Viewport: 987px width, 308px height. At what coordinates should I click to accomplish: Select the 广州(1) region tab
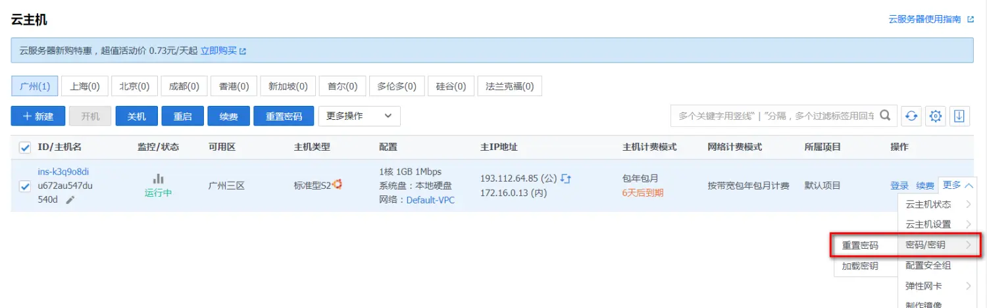tap(35, 86)
